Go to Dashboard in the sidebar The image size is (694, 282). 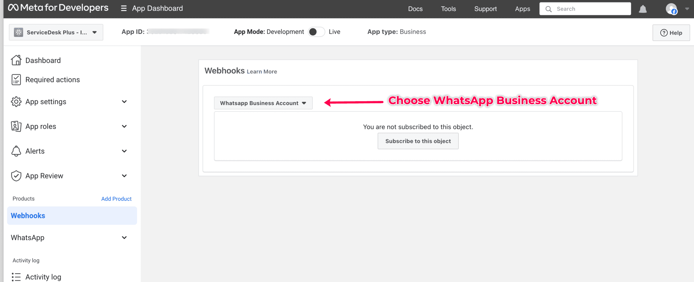tap(43, 60)
